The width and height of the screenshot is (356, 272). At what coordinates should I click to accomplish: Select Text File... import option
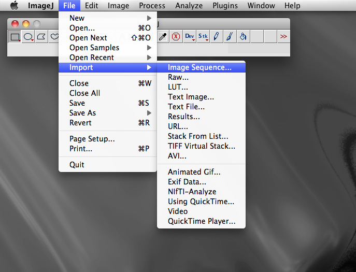201,107
